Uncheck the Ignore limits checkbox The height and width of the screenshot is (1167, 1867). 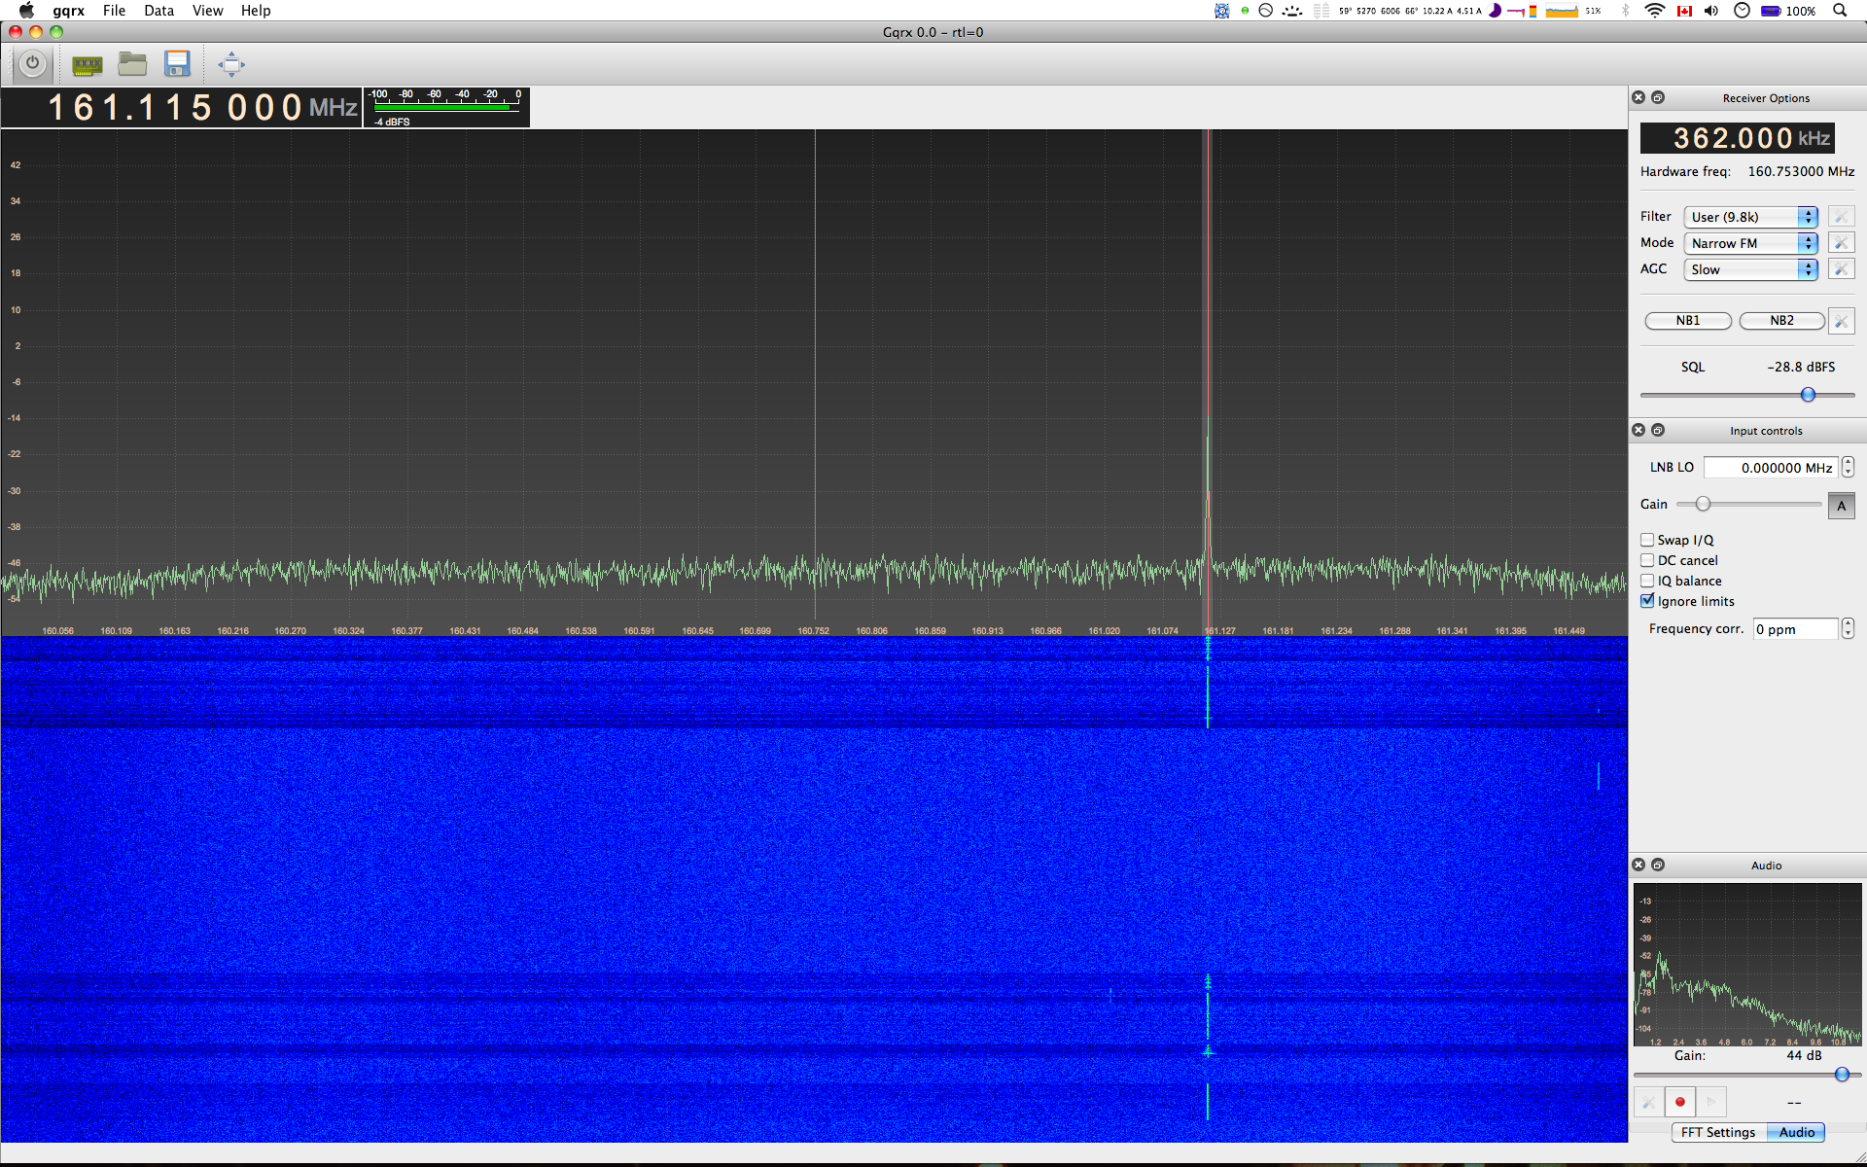1647,601
